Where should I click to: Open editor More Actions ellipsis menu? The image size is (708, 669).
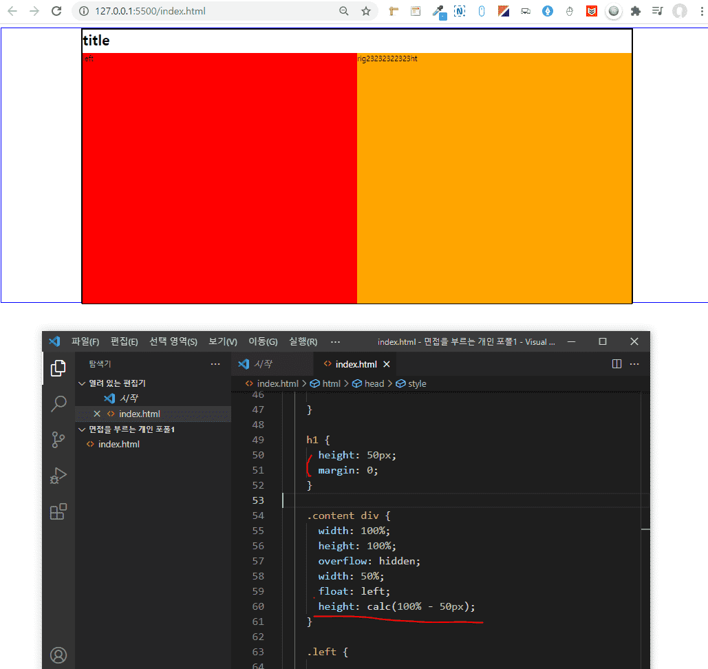[x=634, y=364]
